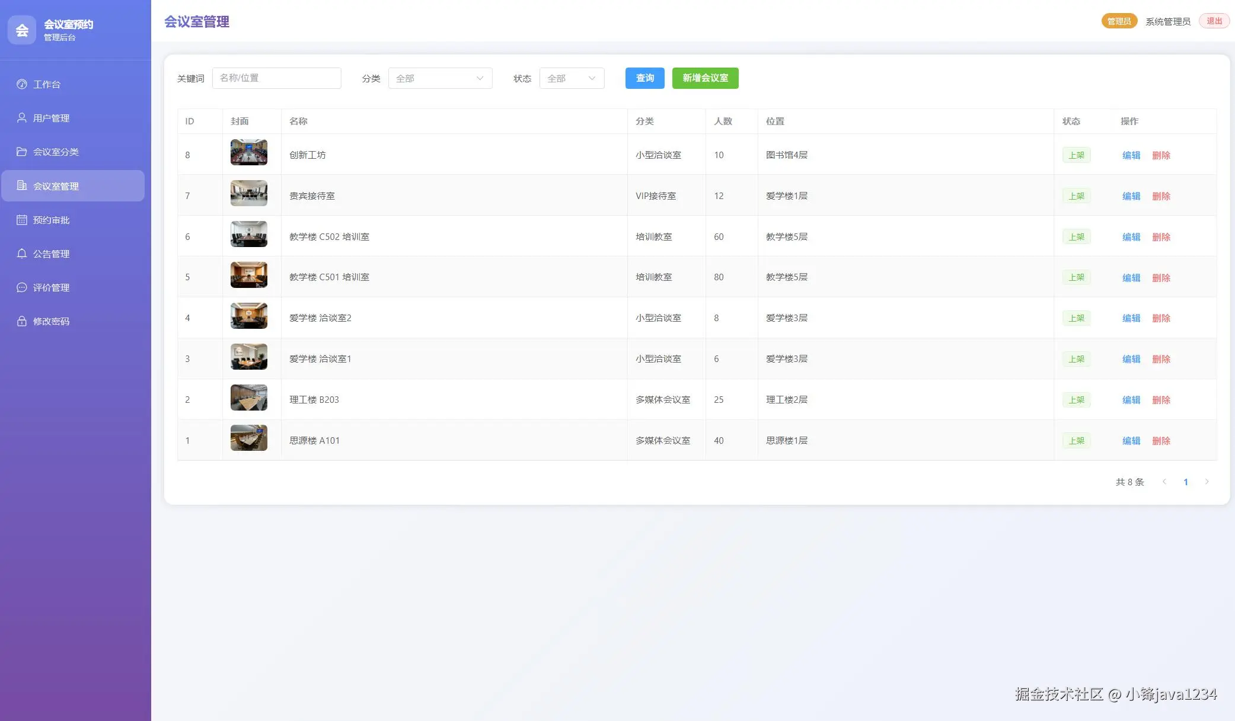Click the green 新增会议室 button
The image size is (1235, 721).
[x=705, y=78]
